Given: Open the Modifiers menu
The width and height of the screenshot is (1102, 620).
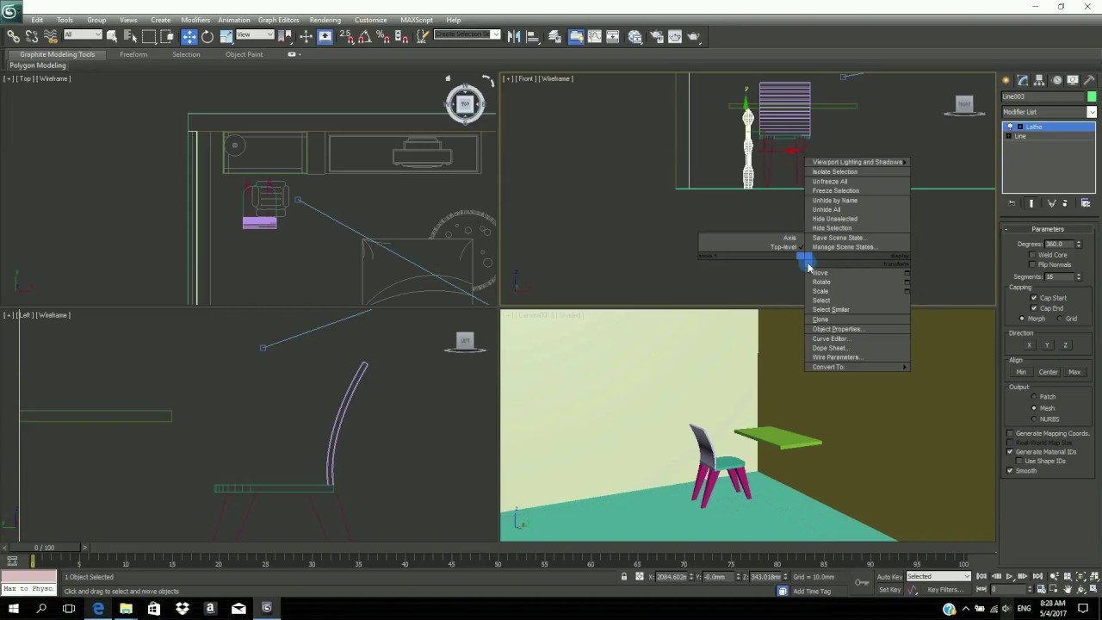Looking at the screenshot, I should coord(195,20).
